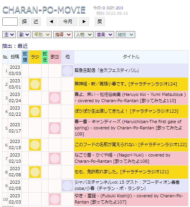Select the 歌ヨ column header
This screenshot has height=207, width=190.
click(55, 57)
